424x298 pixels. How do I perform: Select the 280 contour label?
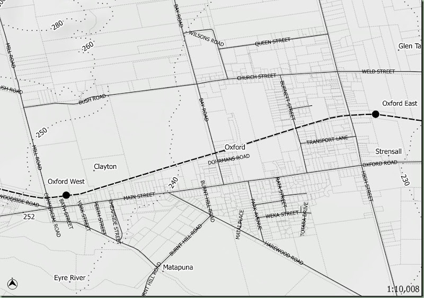(58, 25)
